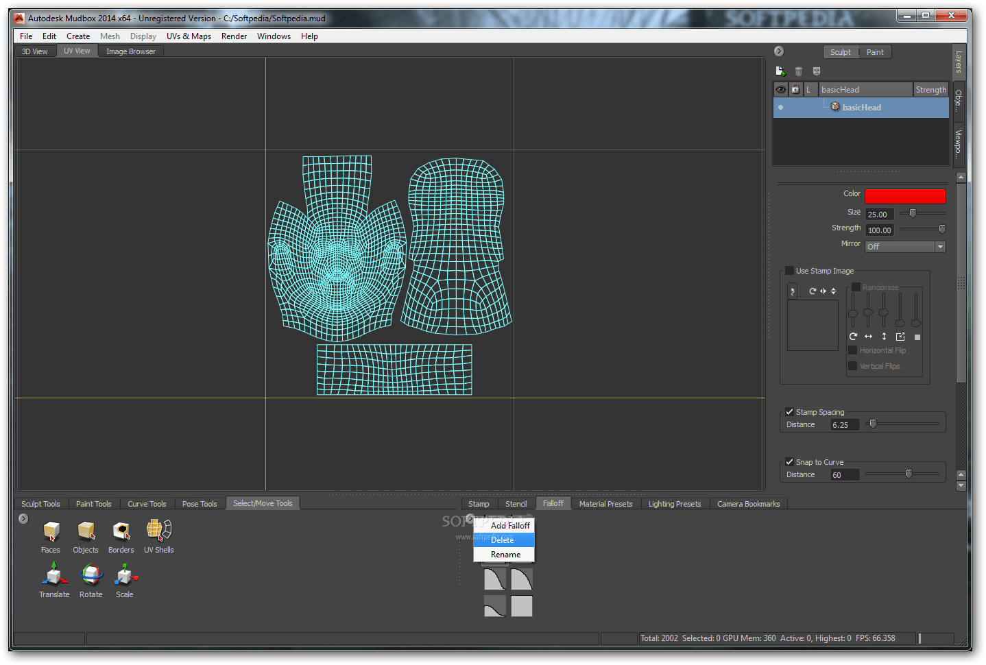Open the File menu
The image size is (986, 665).
[26, 36]
